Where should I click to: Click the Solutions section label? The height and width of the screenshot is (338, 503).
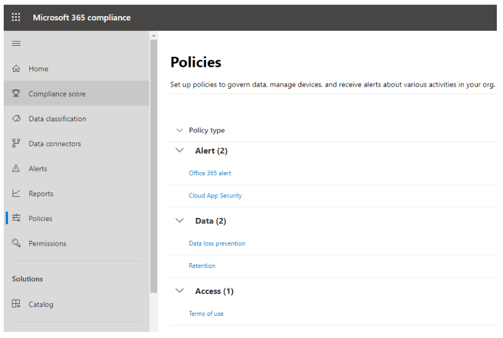pyautogui.click(x=27, y=279)
